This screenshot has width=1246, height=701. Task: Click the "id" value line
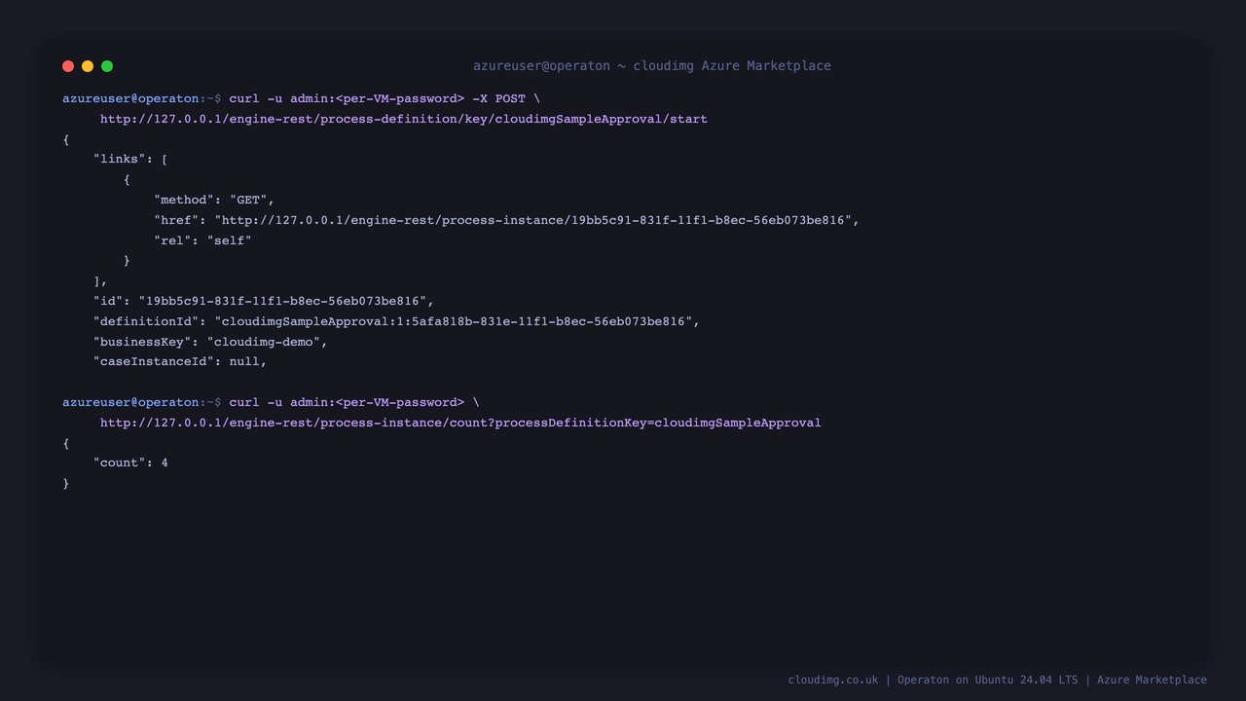pyautogui.click(x=264, y=301)
